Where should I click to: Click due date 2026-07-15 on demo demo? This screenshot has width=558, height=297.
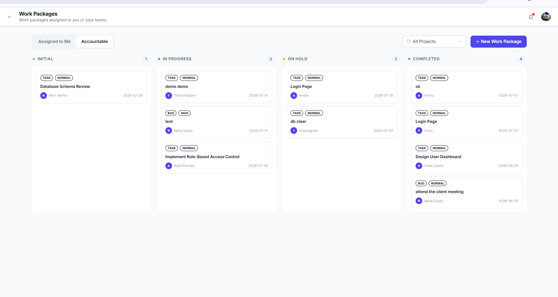(x=259, y=96)
